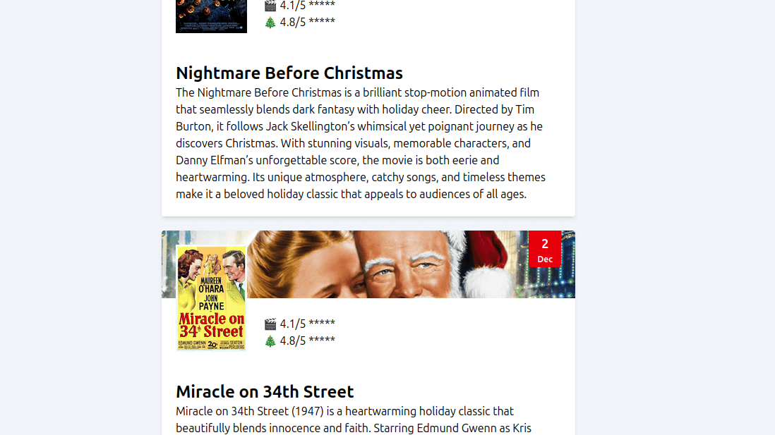Open the Nightmare Before Christmas poster thumbnail

[211, 16]
